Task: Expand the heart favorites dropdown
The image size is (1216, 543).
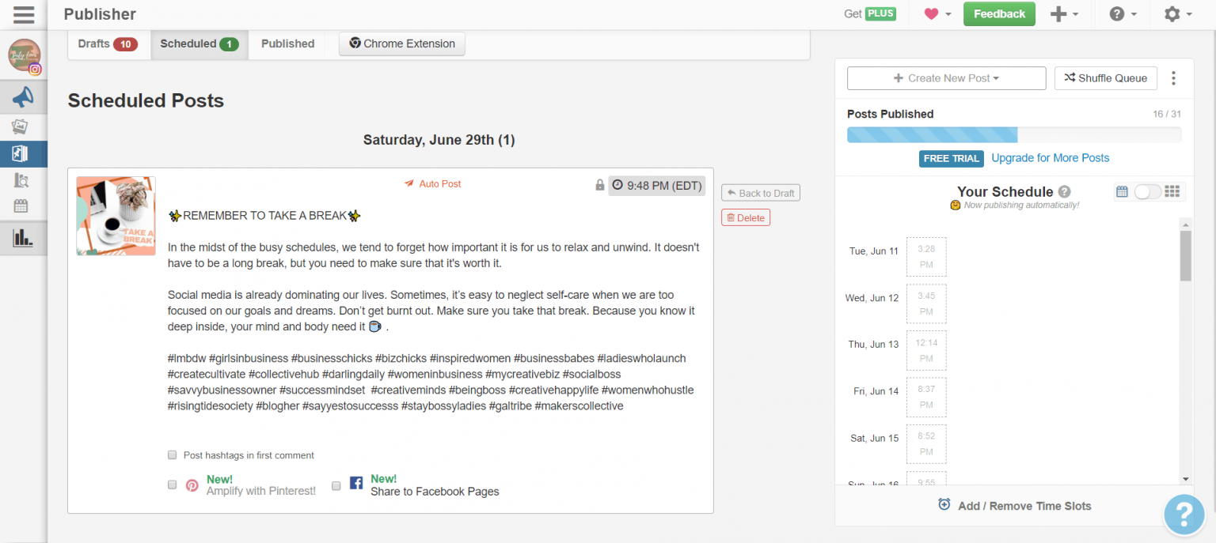Action: [x=937, y=14]
